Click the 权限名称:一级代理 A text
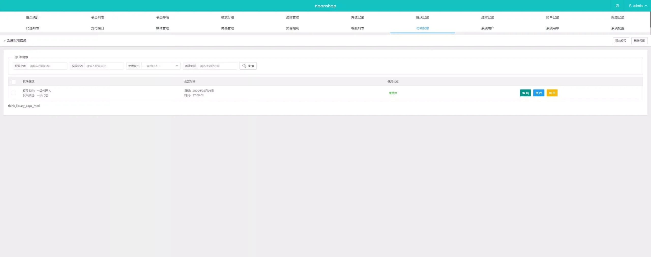 37,91
